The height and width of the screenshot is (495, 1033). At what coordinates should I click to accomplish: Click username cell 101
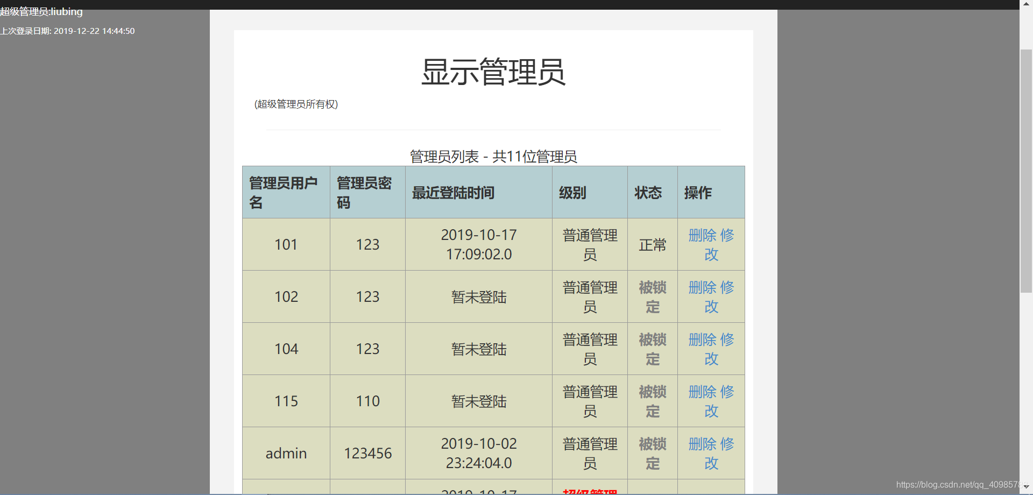pos(286,244)
